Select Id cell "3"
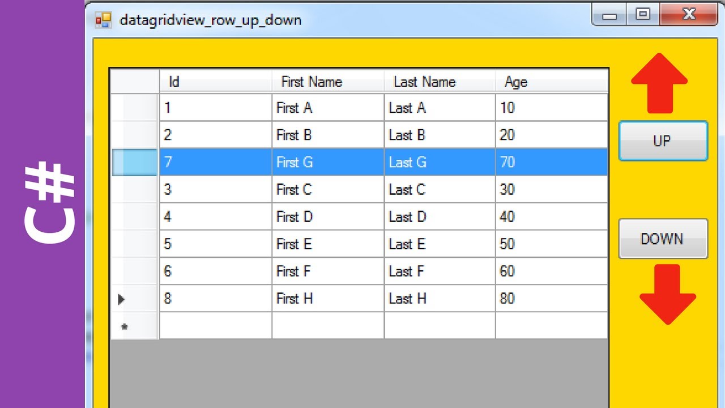Viewport: 725px width, 408px height. point(215,189)
